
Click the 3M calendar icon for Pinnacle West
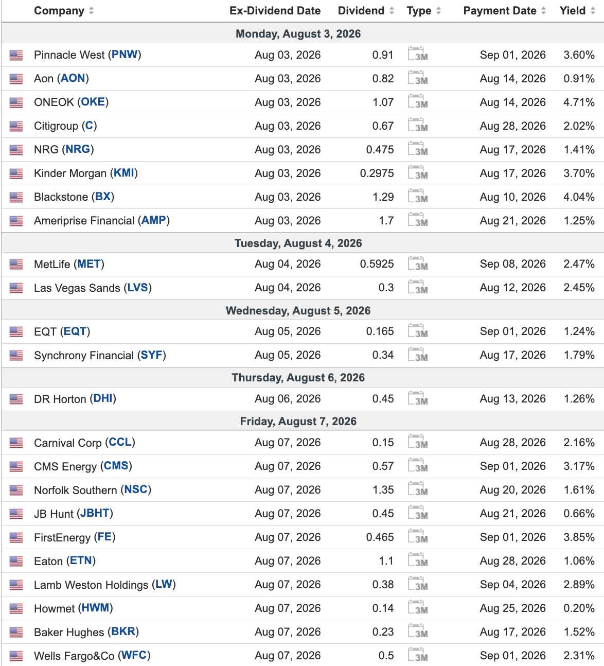[418, 54]
